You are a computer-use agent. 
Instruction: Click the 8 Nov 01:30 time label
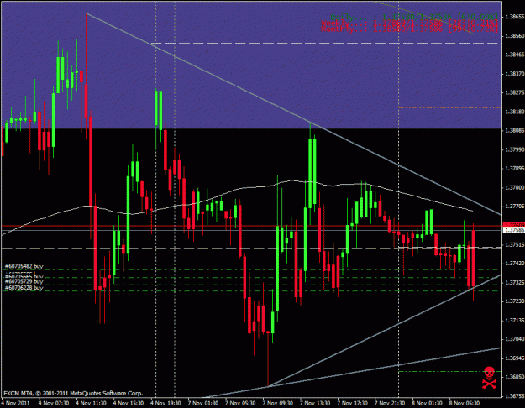(428, 403)
